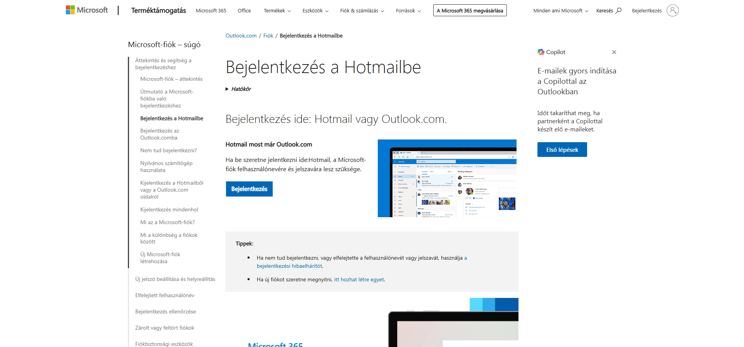744x347 pixels.
Task: Click the Copilot logo icon
Action: point(541,52)
